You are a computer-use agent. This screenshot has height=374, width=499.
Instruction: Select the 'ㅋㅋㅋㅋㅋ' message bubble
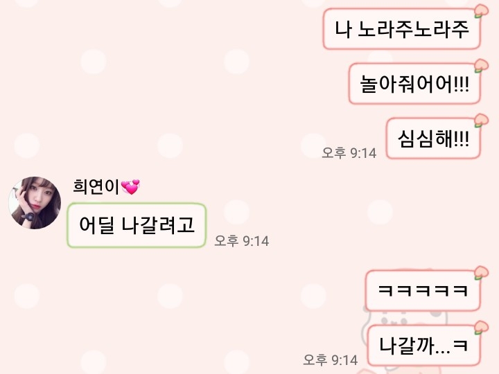click(x=423, y=291)
